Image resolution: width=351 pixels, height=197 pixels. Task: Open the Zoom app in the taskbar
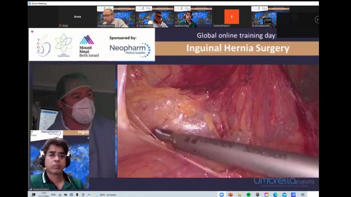point(221,195)
